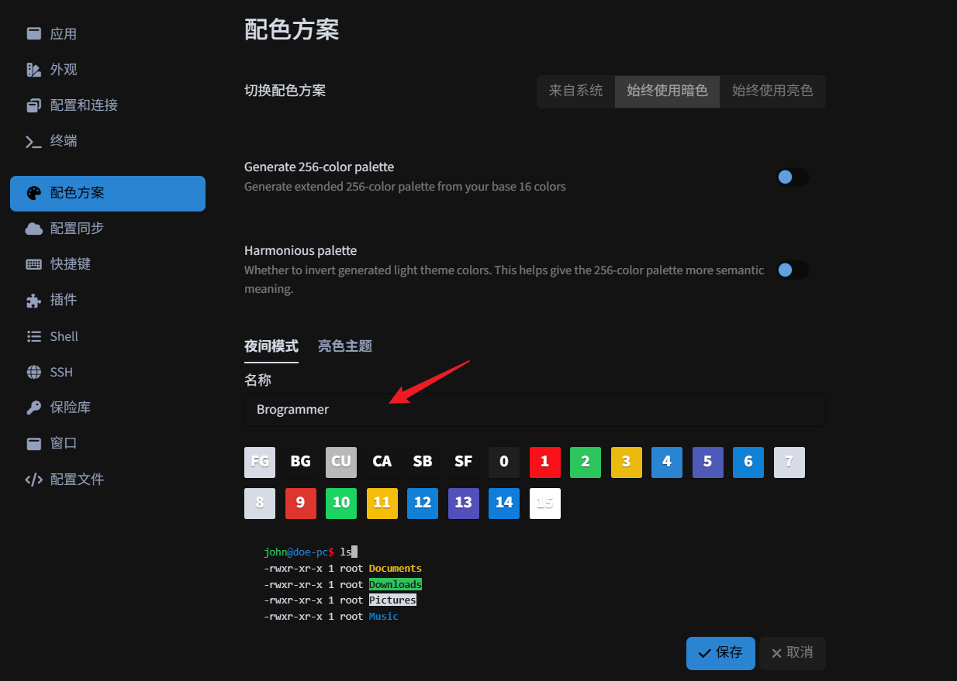Click the 窗口 window icon in sidebar
Screen dimensions: 957x681
click(33, 443)
